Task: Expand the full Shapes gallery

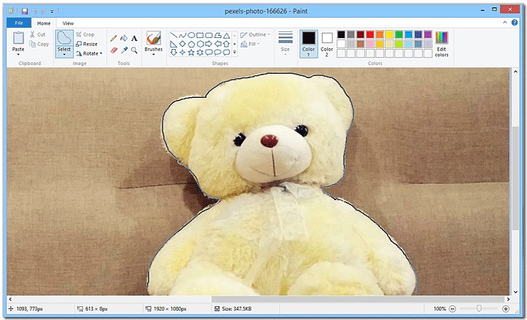Action: click(235, 53)
